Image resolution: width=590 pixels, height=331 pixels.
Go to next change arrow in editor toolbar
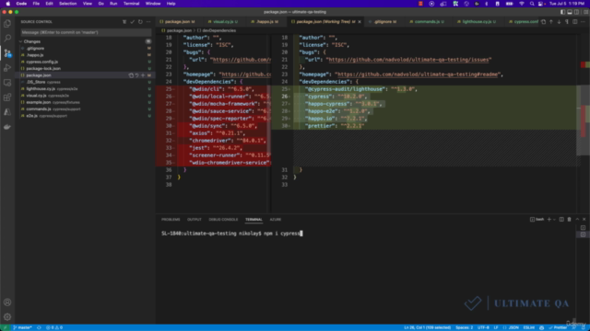(560, 22)
